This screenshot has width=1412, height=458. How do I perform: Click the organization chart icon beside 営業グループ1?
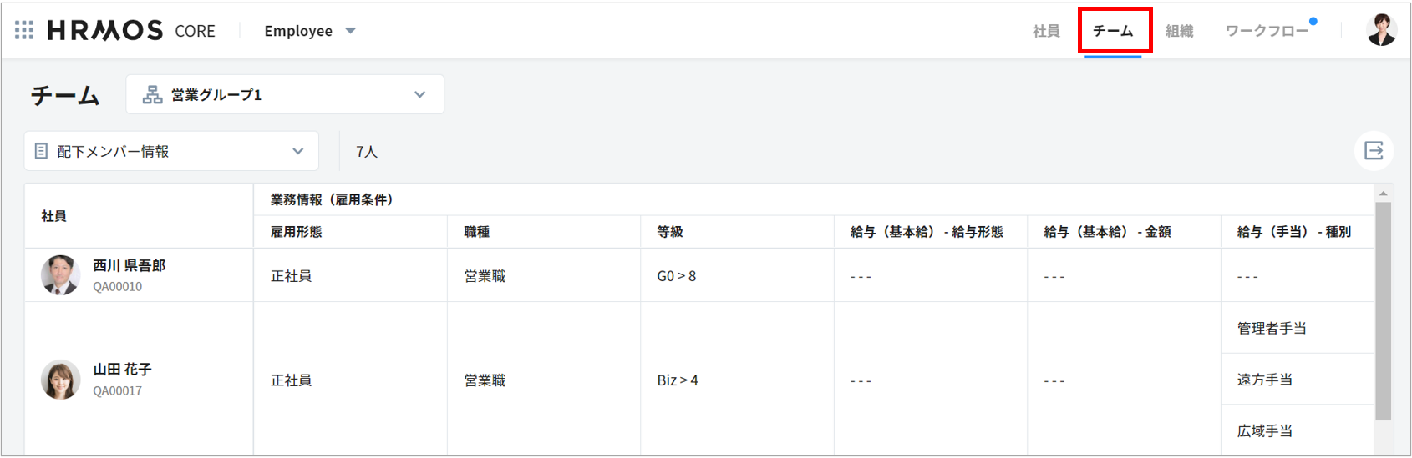(152, 95)
